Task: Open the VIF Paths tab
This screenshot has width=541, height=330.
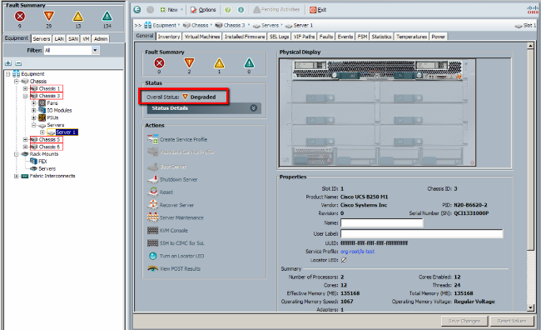Action: point(304,37)
